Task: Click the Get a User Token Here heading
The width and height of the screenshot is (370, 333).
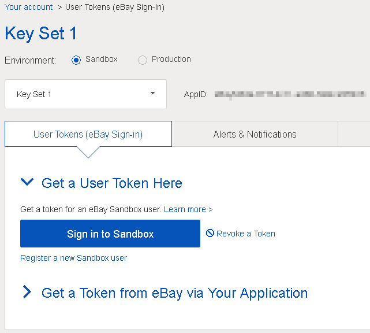Action: click(112, 183)
